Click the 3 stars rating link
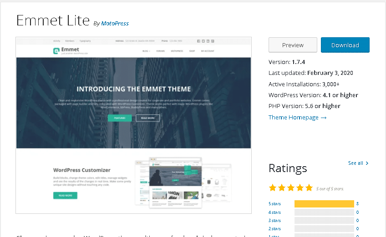Viewport: 386px width, 237px height. coord(274,221)
